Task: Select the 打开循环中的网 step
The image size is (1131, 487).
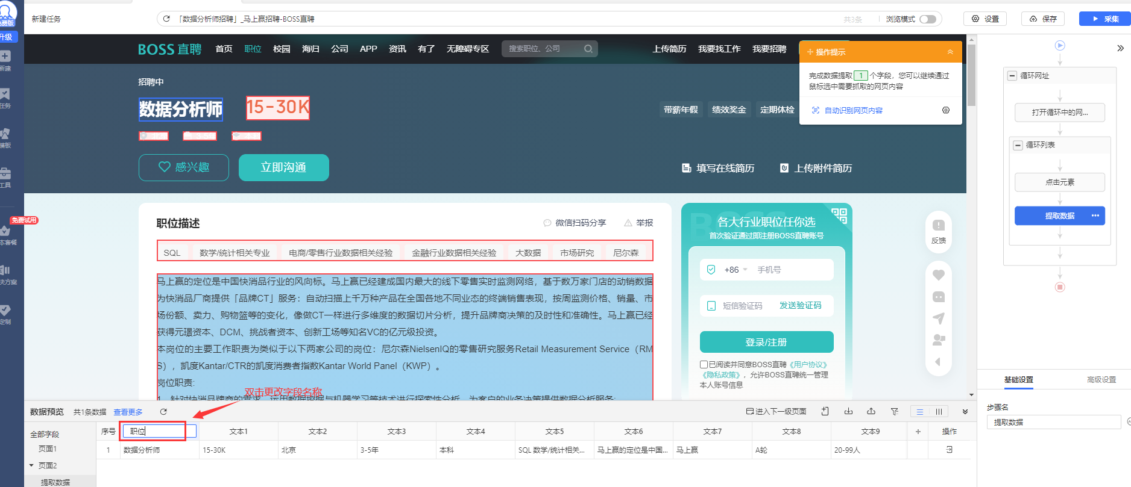Action: (x=1060, y=113)
